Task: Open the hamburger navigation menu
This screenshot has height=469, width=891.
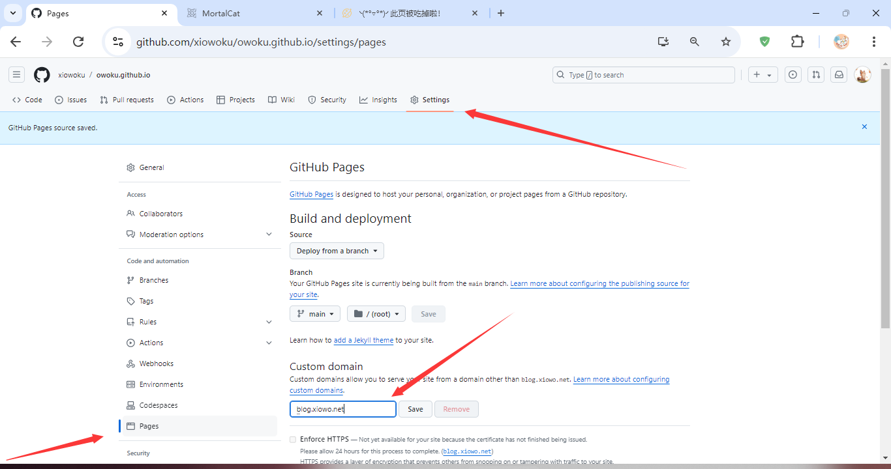Action: tap(17, 75)
